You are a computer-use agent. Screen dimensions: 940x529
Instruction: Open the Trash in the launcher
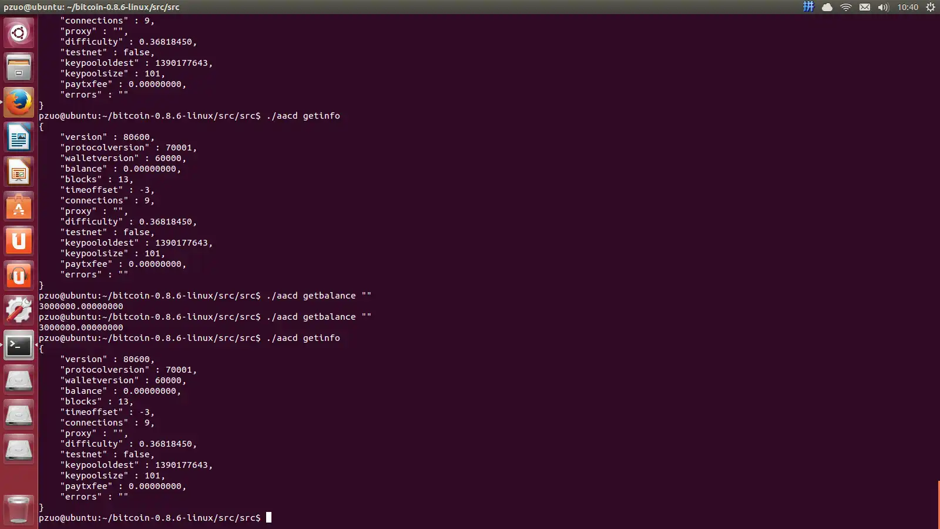pos(19,509)
